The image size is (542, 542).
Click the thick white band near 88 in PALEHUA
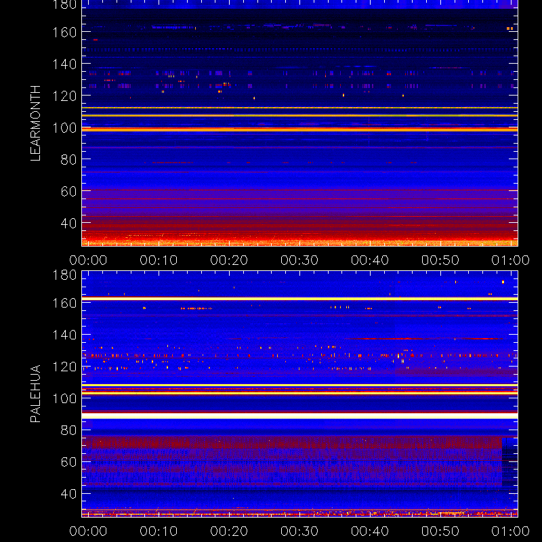pos(299,416)
